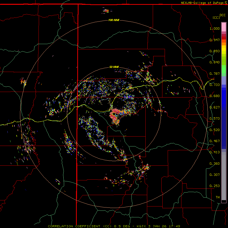The height and width of the screenshot is (228, 228).
Task: Select the 0.733 legend value
Action: tap(215, 85)
